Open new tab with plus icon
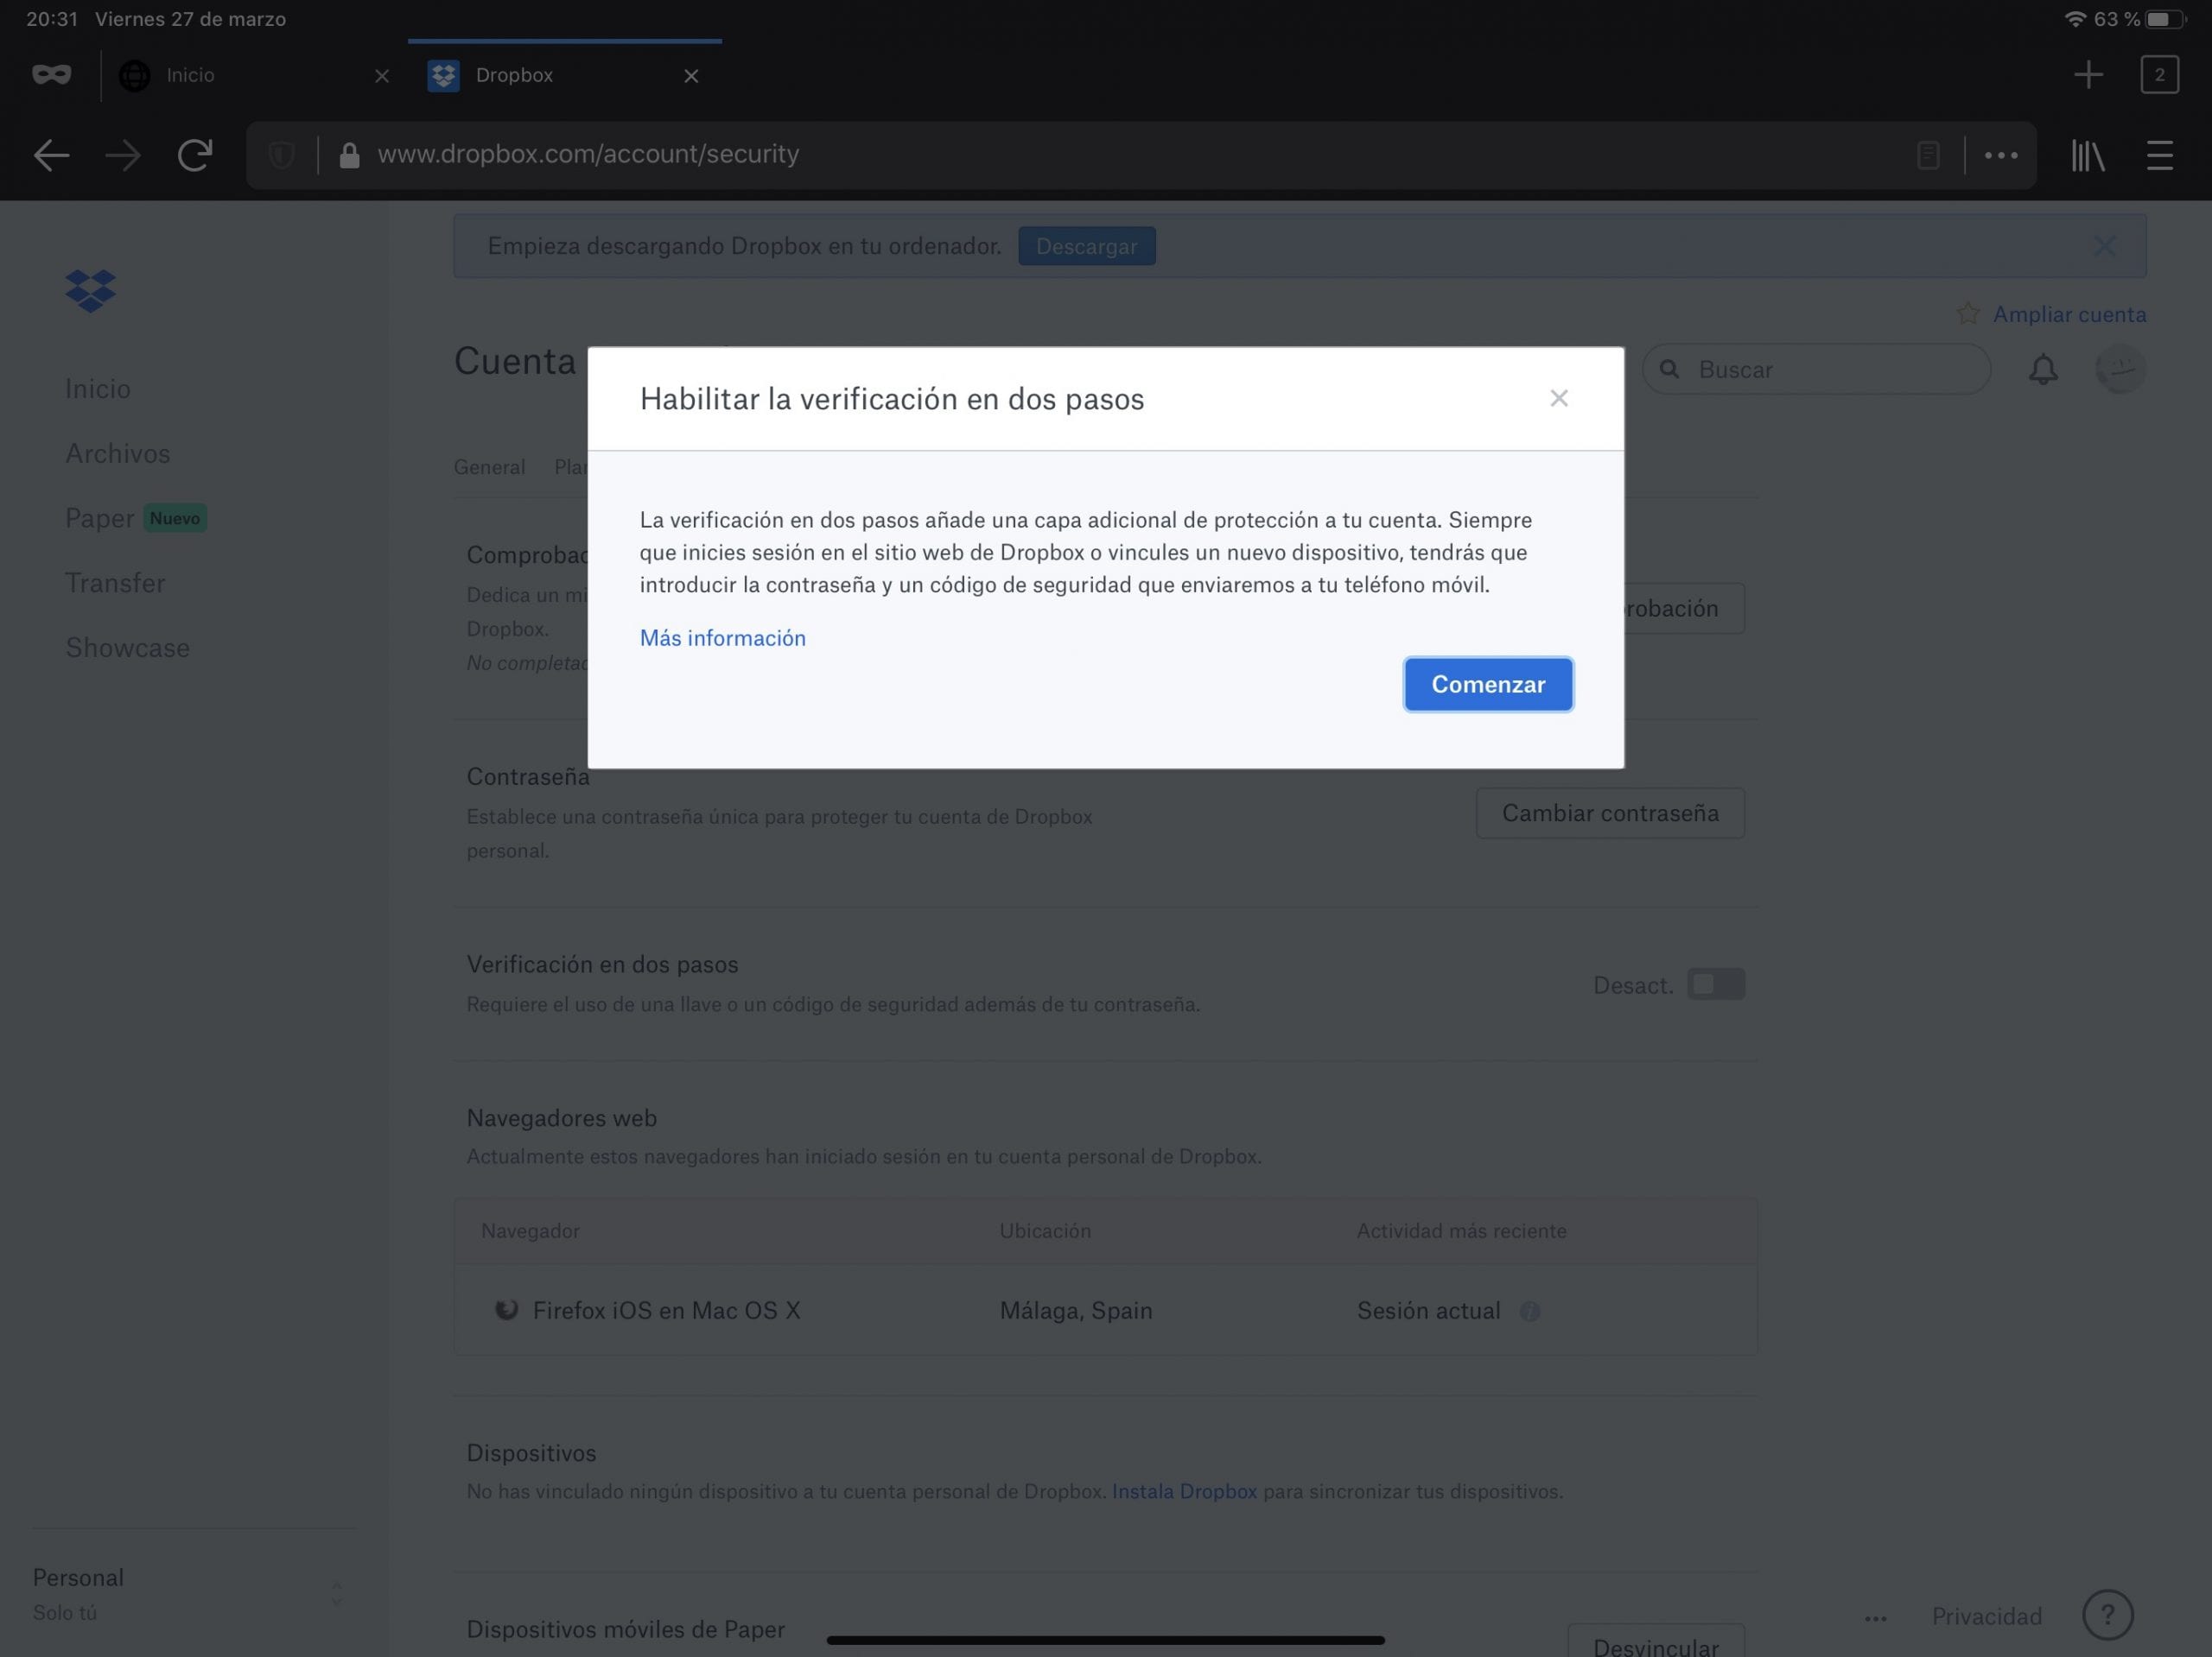The height and width of the screenshot is (1657, 2212). [2088, 75]
